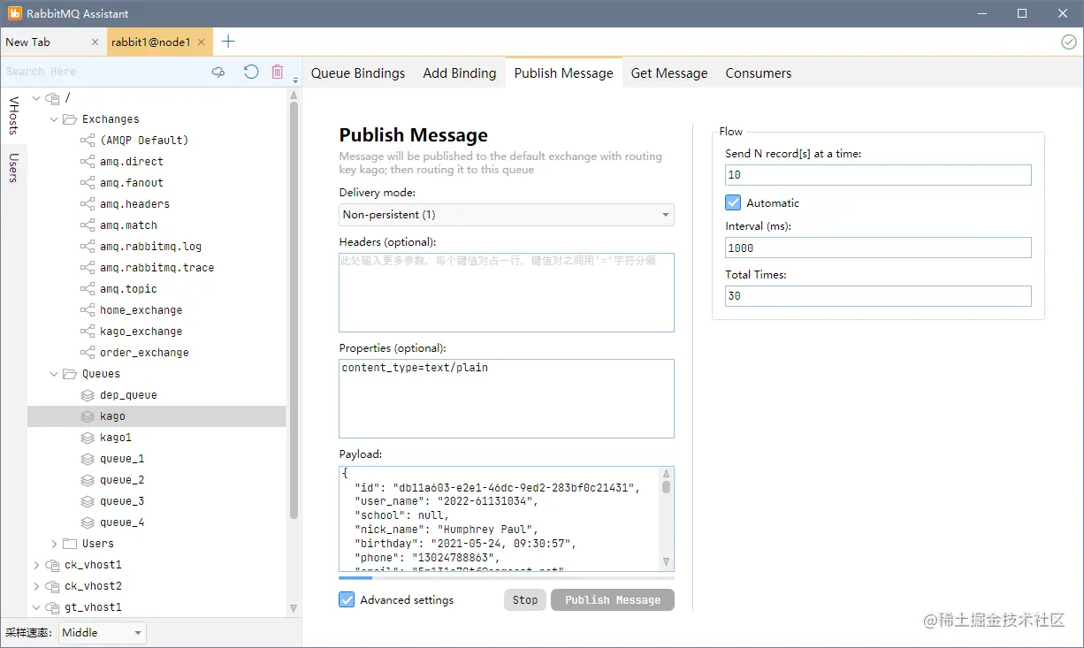Click the queue icon beside queue_1
This screenshot has width=1084, height=648.
[88, 459]
